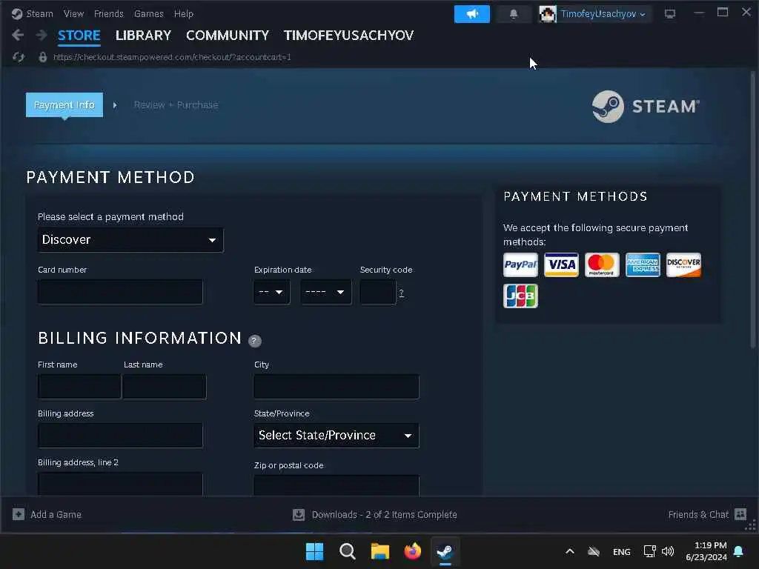Click the padlock secure connection icon
The image size is (759, 569).
point(42,57)
